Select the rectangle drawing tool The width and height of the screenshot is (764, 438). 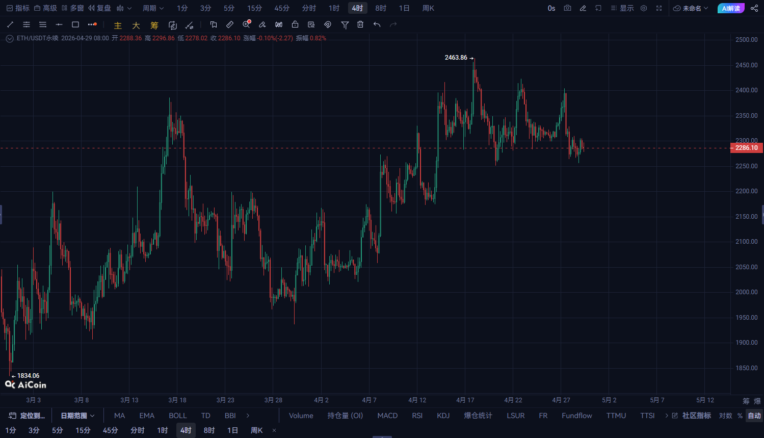click(x=75, y=24)
